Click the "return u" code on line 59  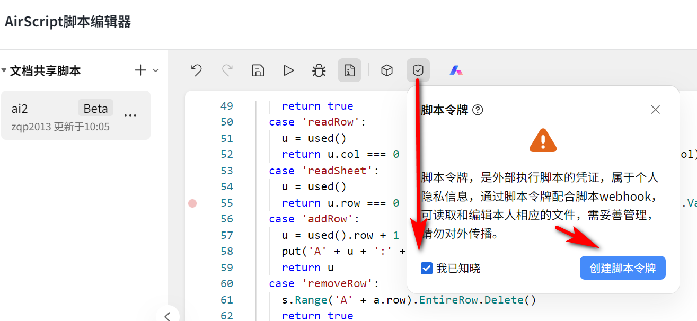point(308,268)
